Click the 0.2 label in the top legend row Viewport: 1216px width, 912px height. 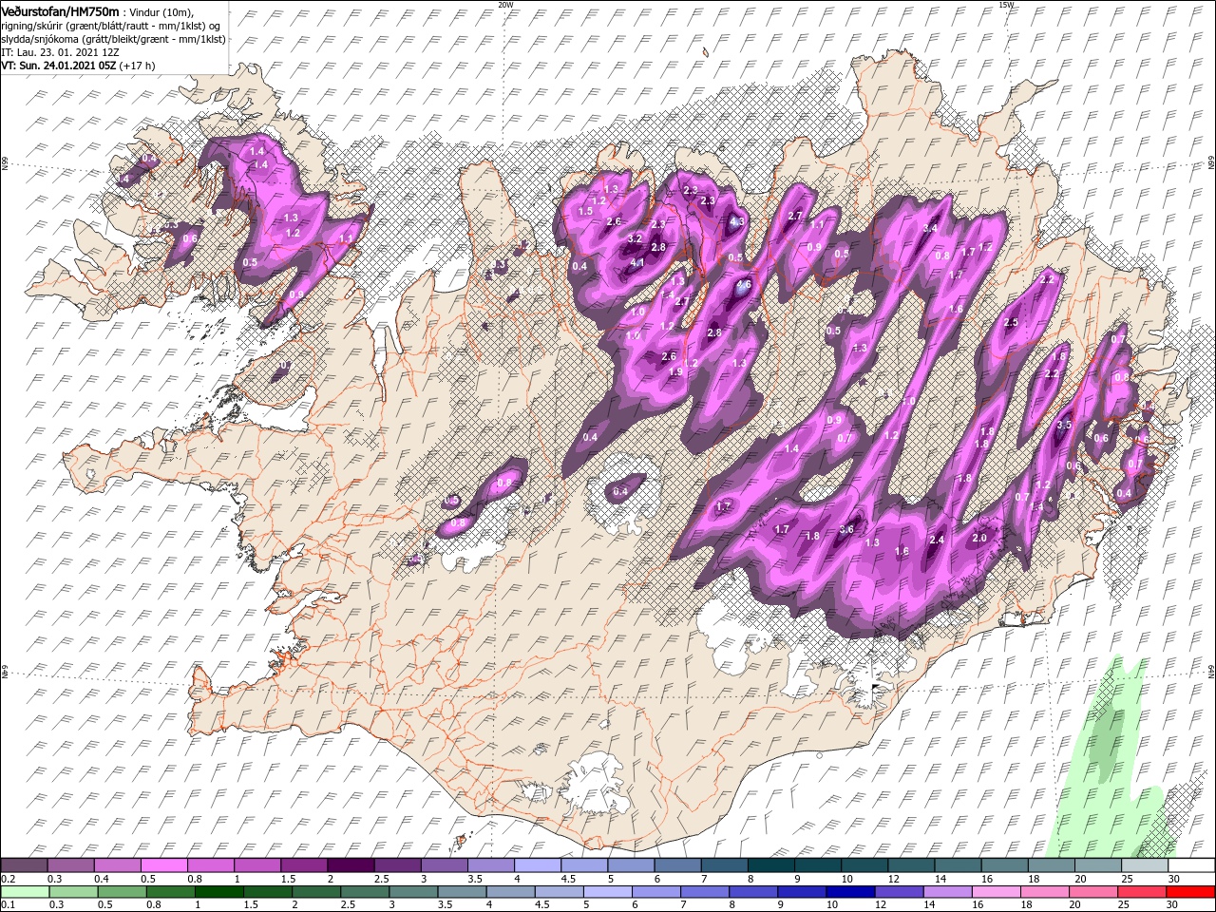tap(8, 879)
